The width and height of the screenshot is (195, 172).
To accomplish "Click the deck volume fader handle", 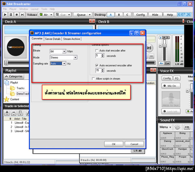I will coord(164,46).
